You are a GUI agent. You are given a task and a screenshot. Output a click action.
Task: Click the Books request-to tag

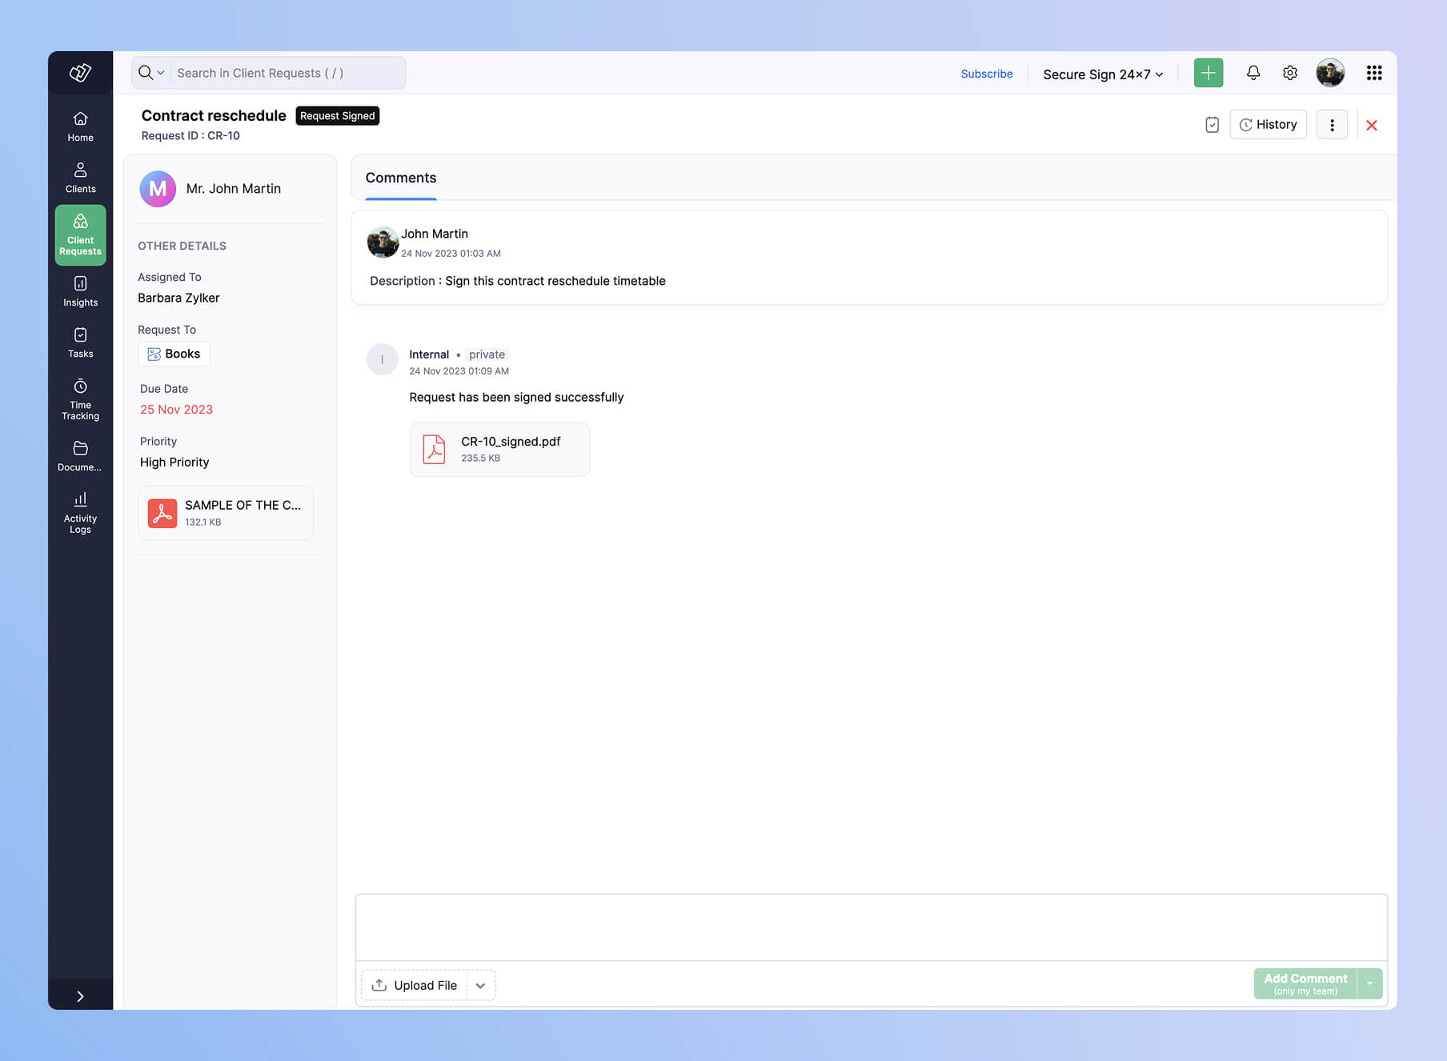click(174, 354)
